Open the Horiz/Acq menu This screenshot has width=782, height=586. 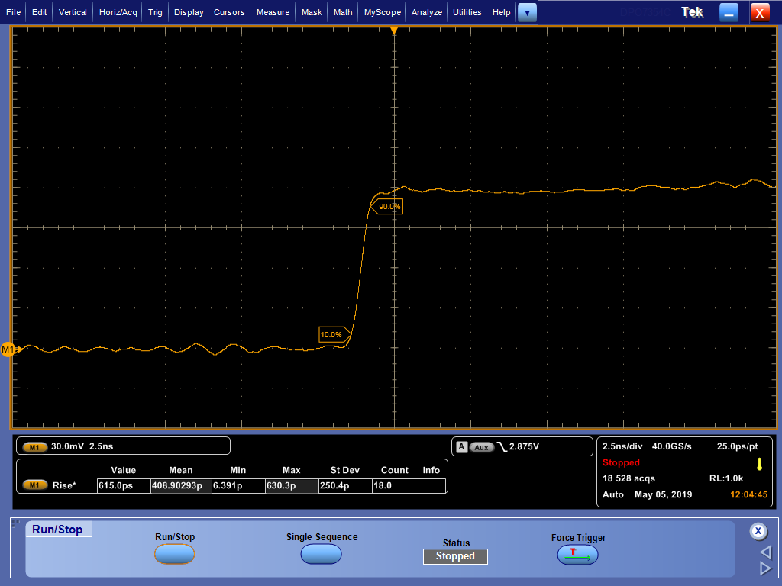click(x=118, y=12)
